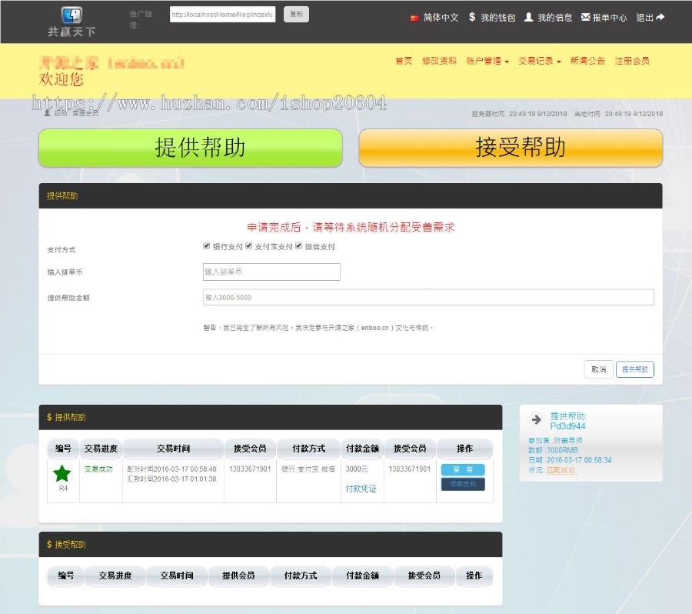The image size is (692, 614).
Task: Click 退出 to log out
Action: [644, 18]
